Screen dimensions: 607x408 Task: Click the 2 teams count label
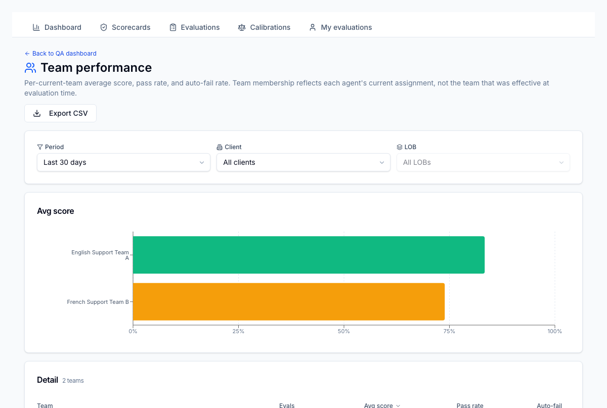click(73, 381)
